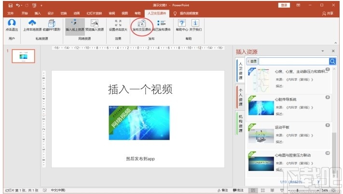Open 帮助中心 question mark icon
343x194 pixels.
click(x=182, y=23)
